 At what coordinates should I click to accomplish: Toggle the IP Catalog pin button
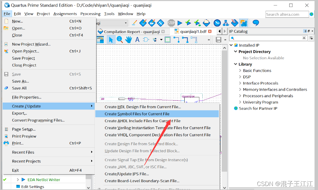[305, 31]
